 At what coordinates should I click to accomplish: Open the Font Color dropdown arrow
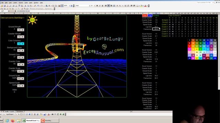pos(147,6)
